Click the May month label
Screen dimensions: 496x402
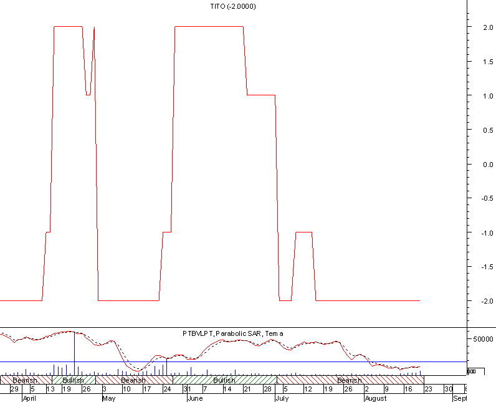[x=109, y=398]
